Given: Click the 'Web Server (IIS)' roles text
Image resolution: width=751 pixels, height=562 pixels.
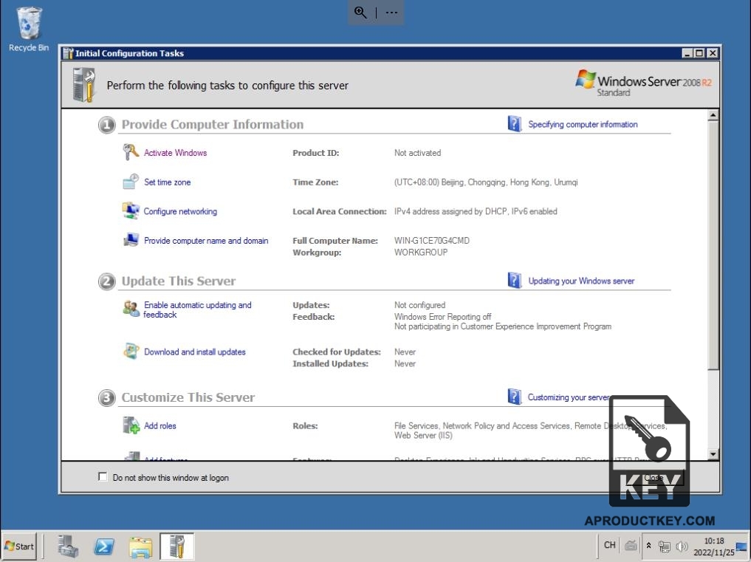Looking at the screenshot, I should pyautogui.click(x=423, y=435).
